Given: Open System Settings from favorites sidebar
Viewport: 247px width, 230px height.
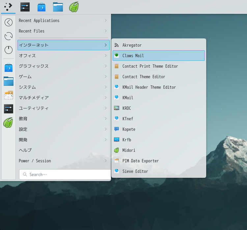Looking at the screenshot, I should (x=9, y=109).
